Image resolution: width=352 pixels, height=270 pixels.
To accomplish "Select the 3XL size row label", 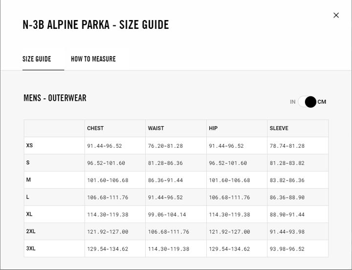I will pyautogui.click(x=31, y=248).
